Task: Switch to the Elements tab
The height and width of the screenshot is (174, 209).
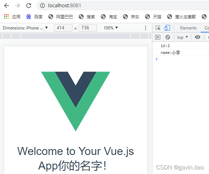Action: [188, 28]
